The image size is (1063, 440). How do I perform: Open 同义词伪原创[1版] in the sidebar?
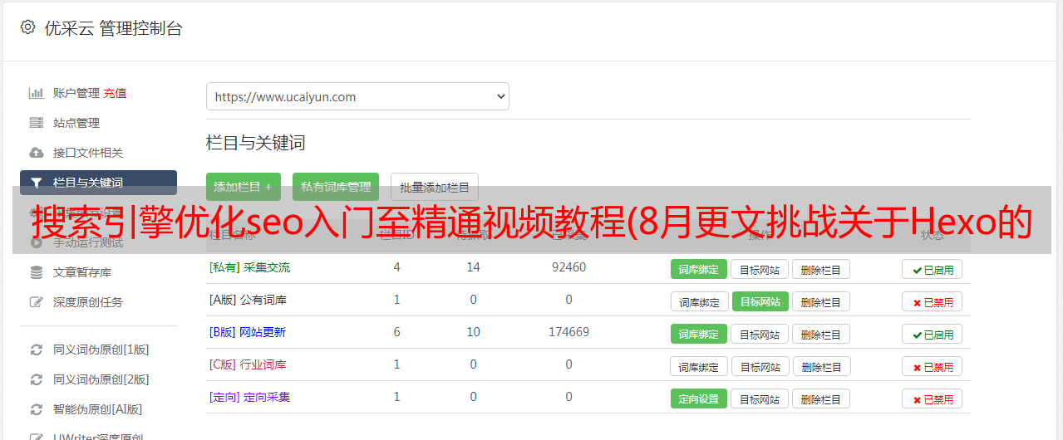pyautogui.click(x=101, y=350)
